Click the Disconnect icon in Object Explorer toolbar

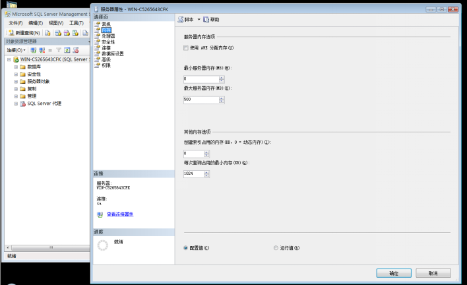pyautogui.click(x=42, y=50)
